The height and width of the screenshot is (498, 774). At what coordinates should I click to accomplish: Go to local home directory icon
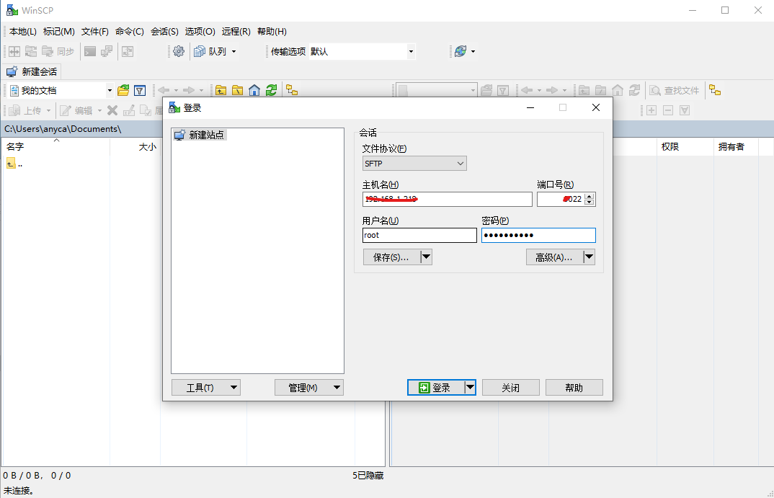254,90
